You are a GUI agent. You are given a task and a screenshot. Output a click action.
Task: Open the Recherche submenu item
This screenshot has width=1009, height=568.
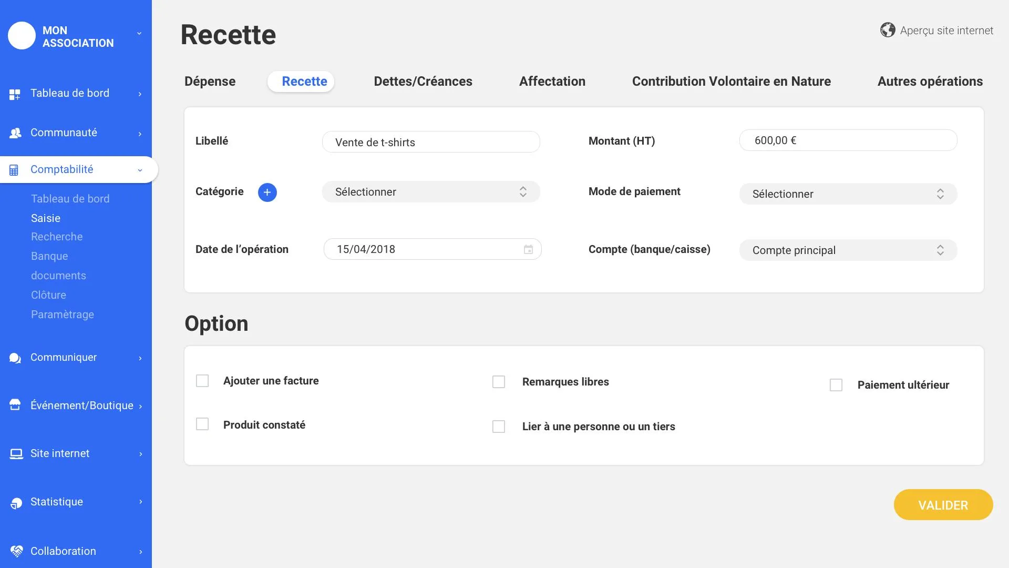(57, 237)
